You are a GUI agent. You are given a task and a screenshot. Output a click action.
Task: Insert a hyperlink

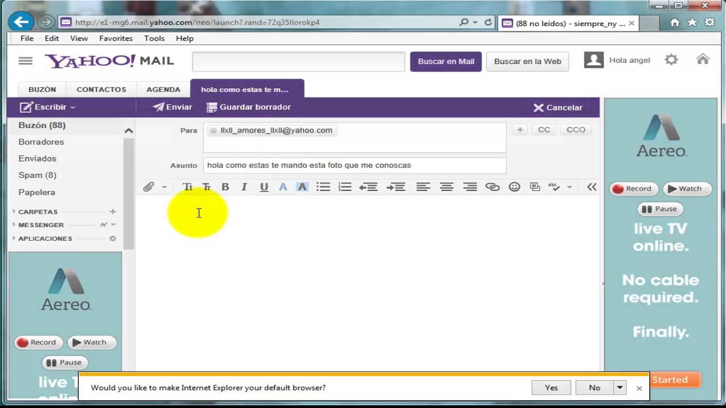(x=492, y=187)
